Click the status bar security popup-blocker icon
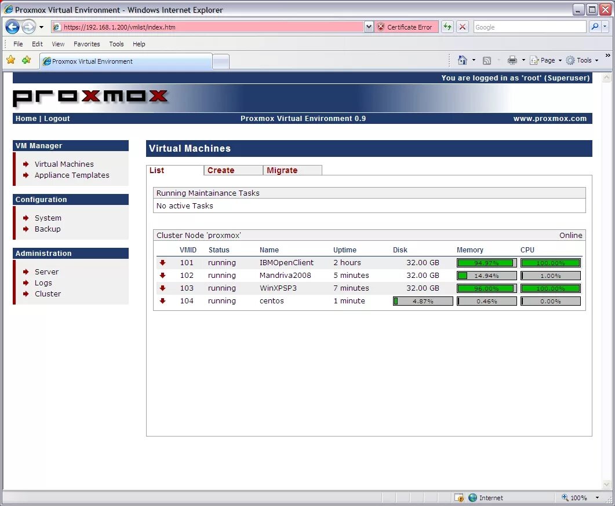Image resolution: width=615 pixels, height=506 pixels. [x=459, y=497]
